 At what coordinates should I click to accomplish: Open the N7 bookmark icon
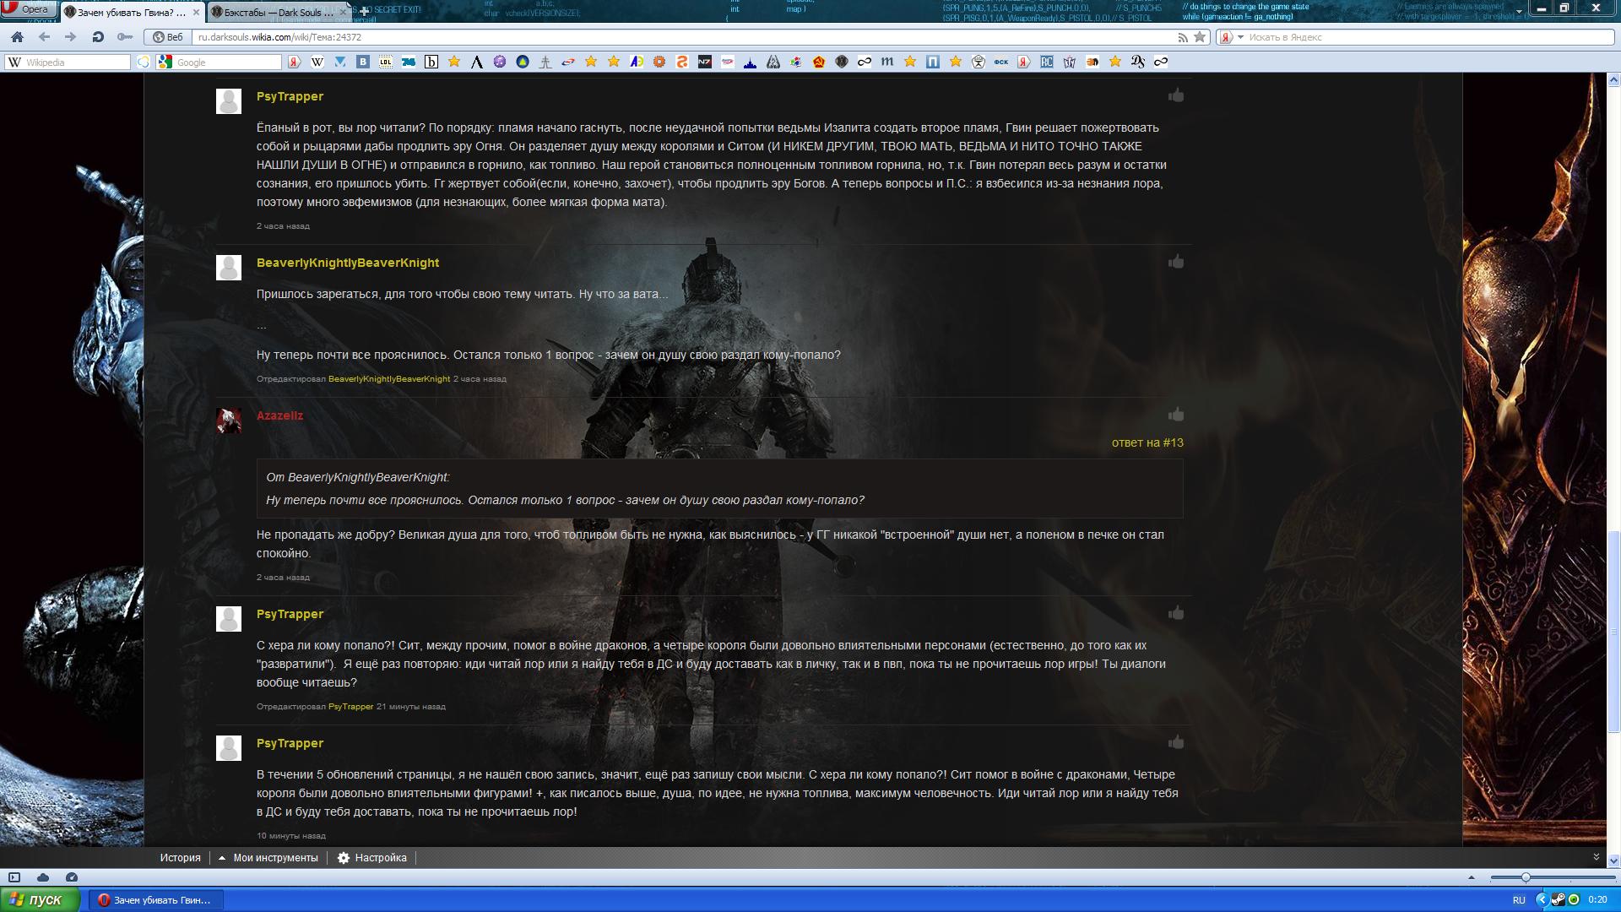705,62
